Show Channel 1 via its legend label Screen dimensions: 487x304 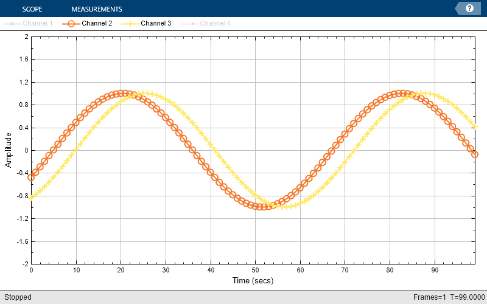tap(38, 23)
